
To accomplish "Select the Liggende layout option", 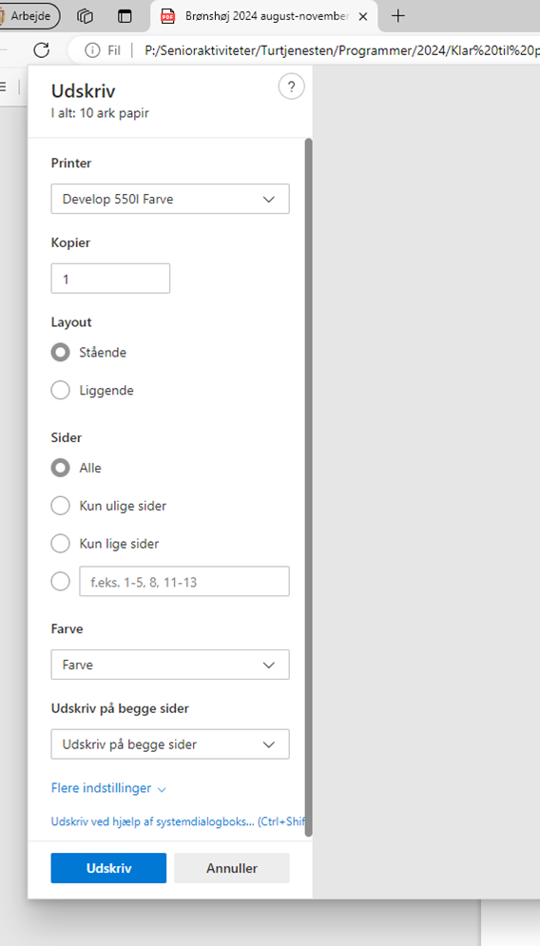I will (60, 391).
